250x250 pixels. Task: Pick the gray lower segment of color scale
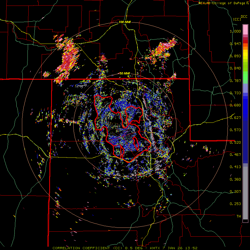245,193
